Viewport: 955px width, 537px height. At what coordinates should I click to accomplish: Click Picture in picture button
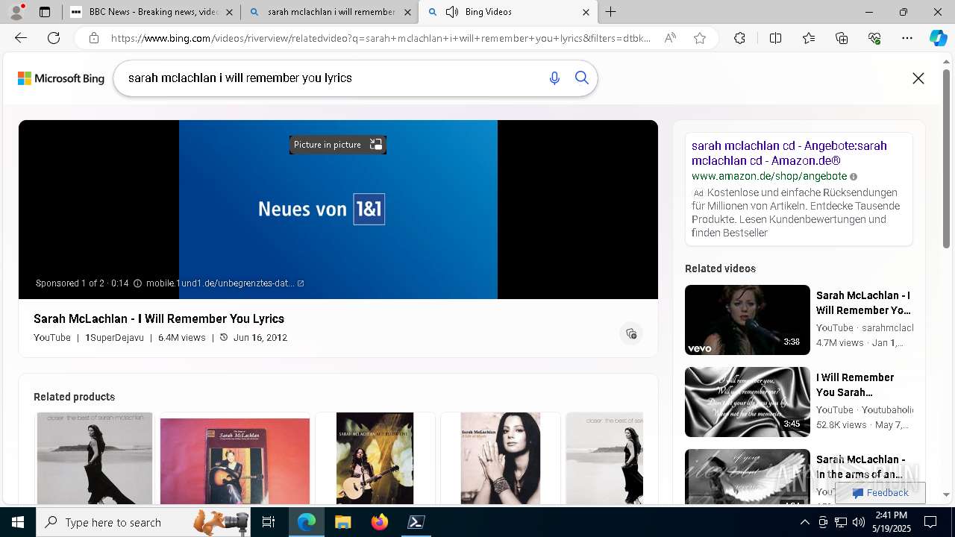pyautogui.click(x=338, y=145)
